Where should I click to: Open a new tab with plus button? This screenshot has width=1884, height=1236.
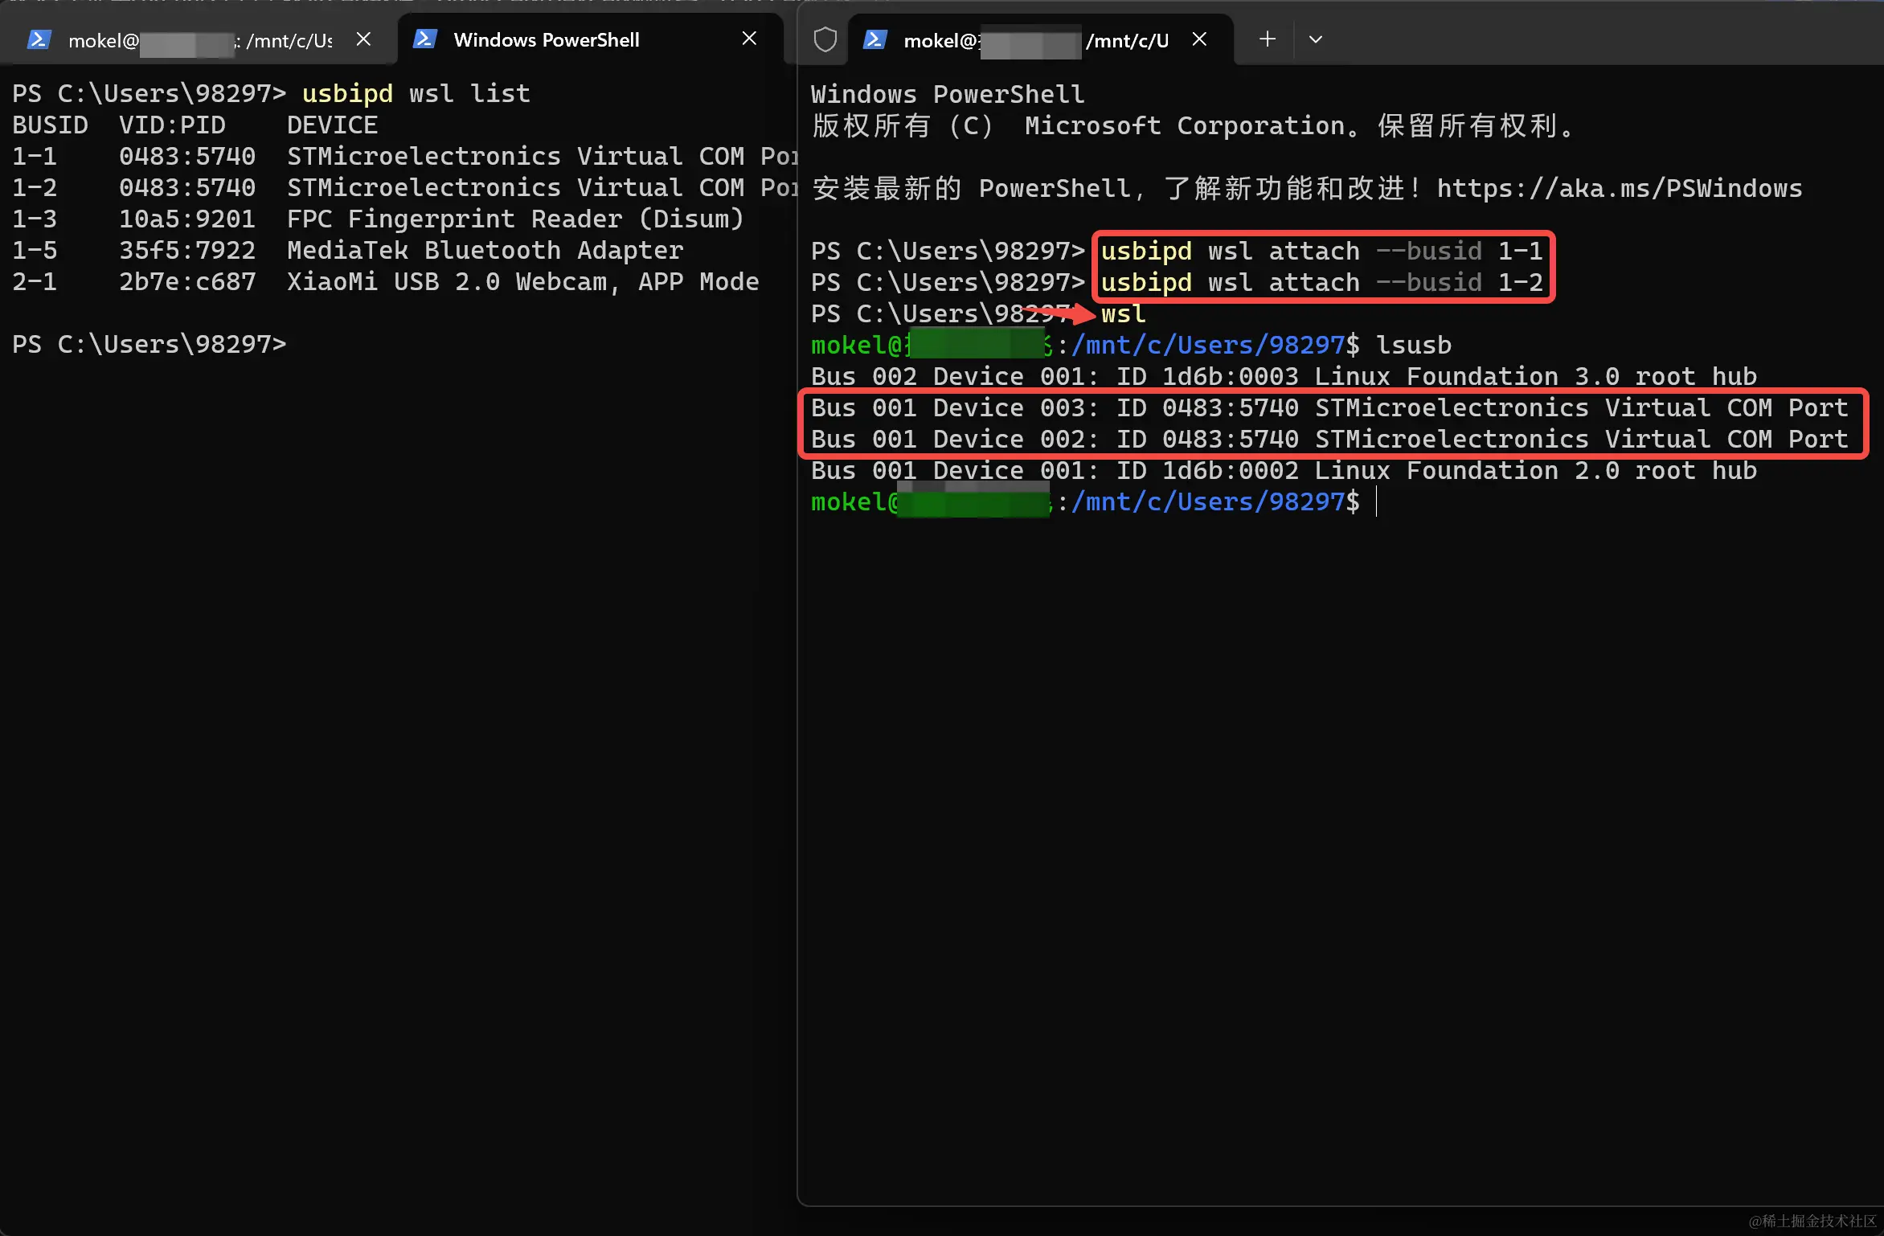point(1267,39)
